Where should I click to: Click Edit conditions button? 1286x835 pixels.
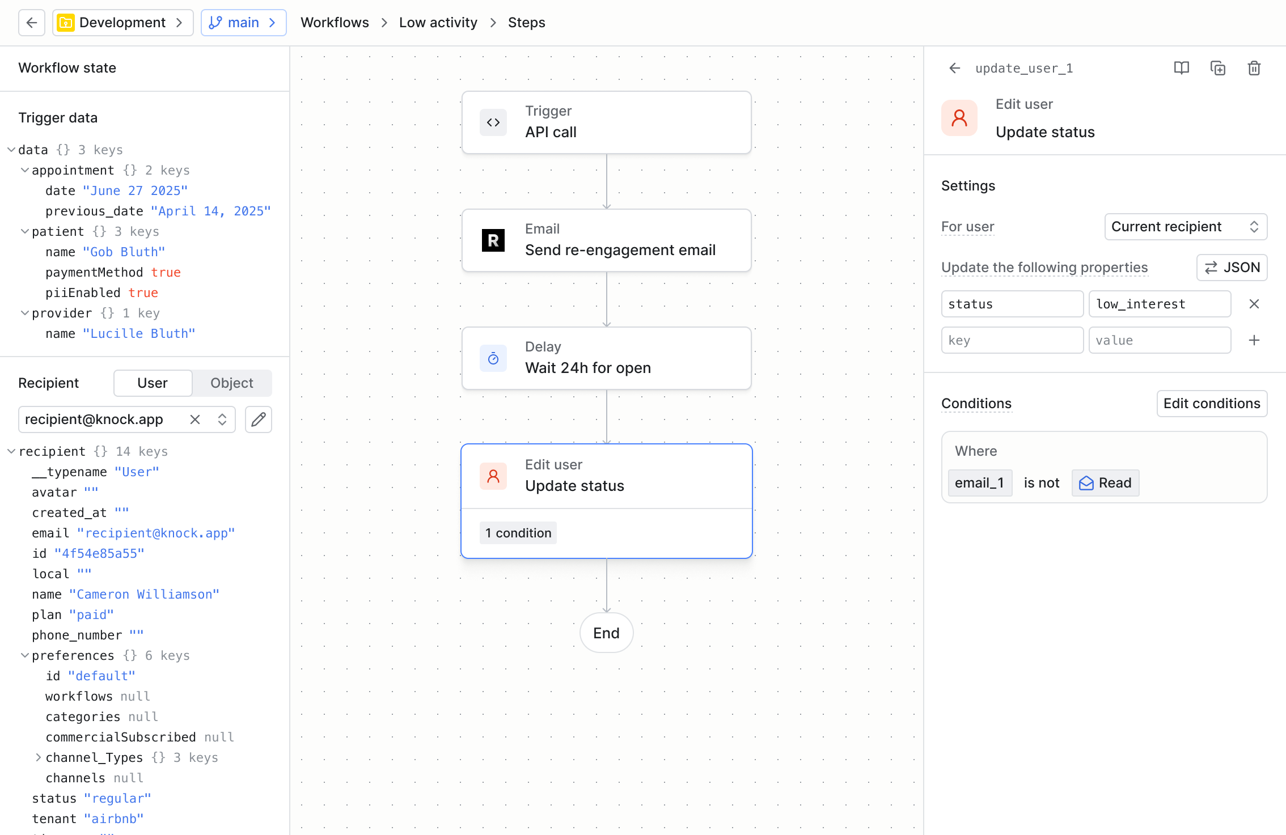(1211, 404)
